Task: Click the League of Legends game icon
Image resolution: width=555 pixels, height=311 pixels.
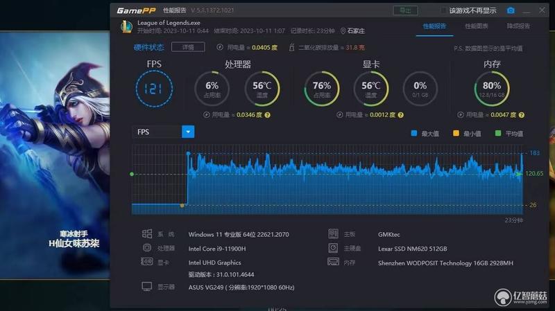Action: [126, 27]
